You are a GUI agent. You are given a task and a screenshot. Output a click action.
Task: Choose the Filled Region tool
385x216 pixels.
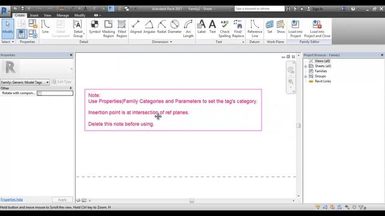(122, 29)
